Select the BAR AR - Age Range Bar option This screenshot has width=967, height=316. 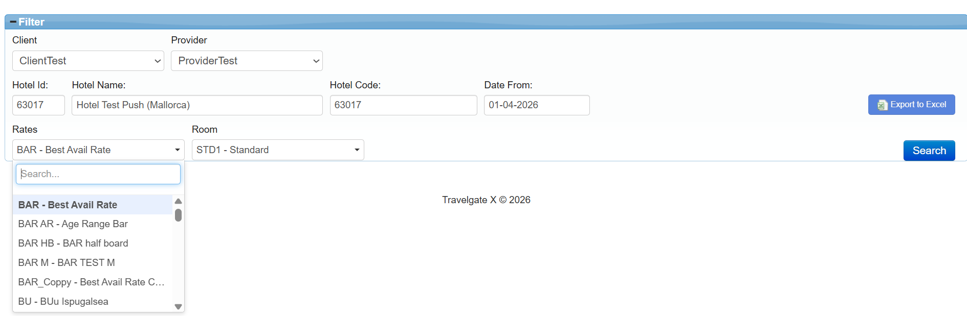pyautogui.click(x=73, y=224)
